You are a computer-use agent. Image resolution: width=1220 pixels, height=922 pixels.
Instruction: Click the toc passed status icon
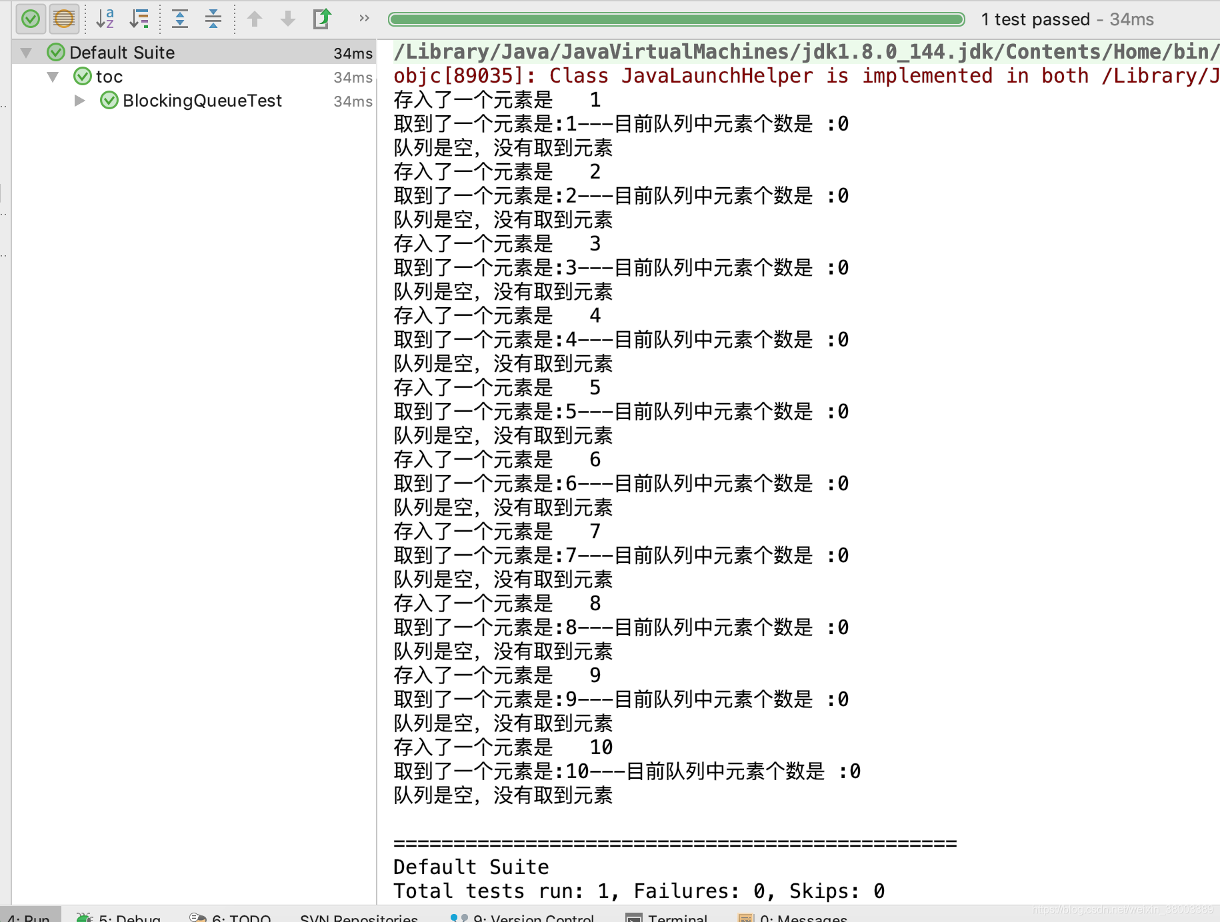(x=83, y=77)
